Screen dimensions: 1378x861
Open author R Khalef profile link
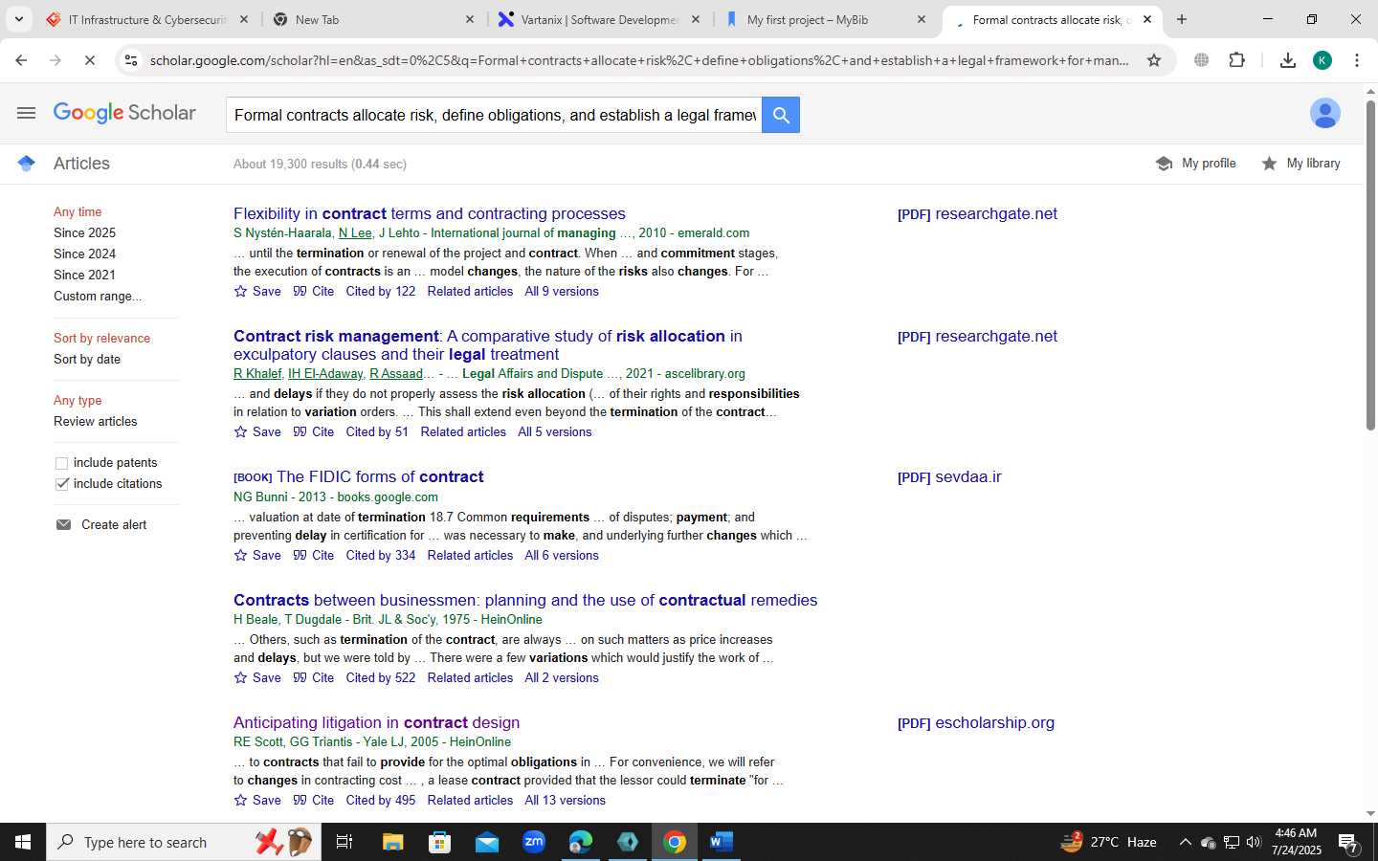257,373
